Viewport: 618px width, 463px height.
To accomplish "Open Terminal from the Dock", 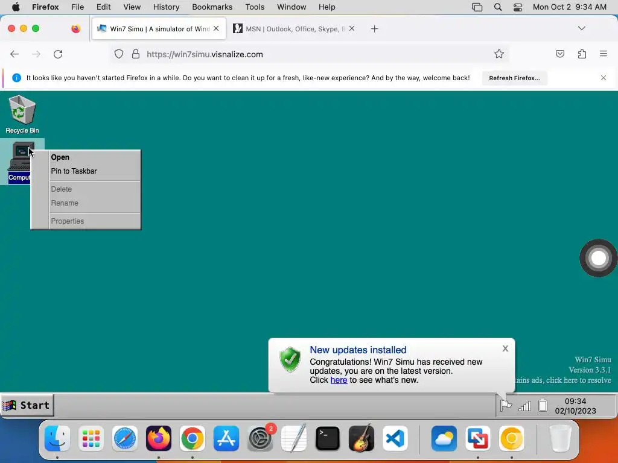I will tap(328, 438).
